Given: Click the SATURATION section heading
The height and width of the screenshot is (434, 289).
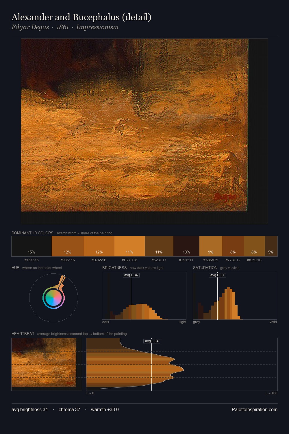Looking at the screenshot, I should pyautogui.click(x=205, y=268).
